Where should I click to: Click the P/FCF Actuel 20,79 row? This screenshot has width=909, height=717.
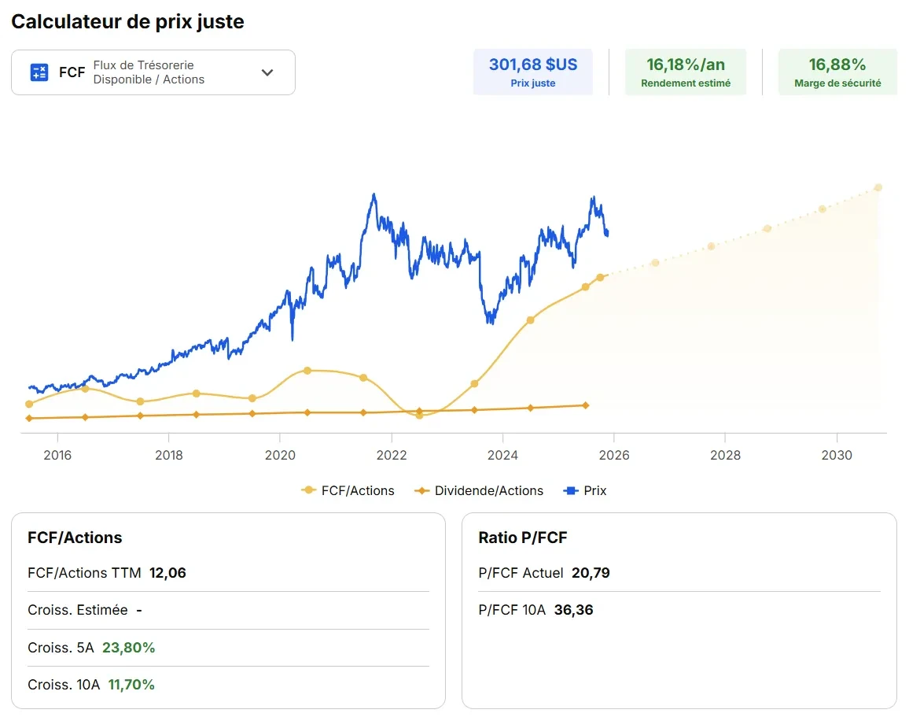coord(544,573)
